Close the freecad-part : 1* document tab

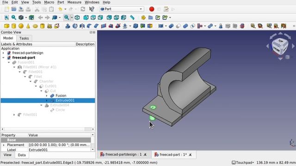[x=190, y=155]
